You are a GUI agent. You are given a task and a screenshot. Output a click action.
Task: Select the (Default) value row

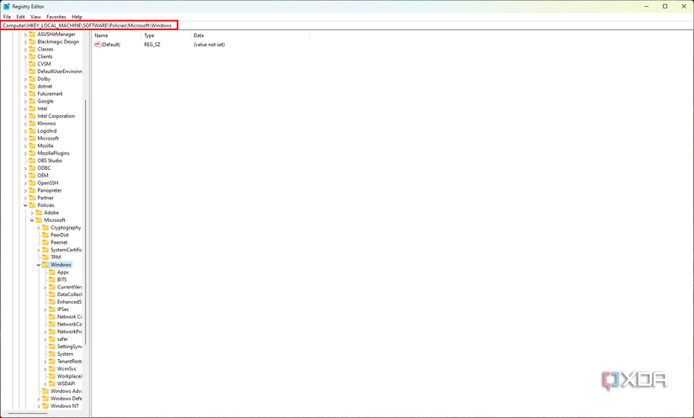(159, 45)
